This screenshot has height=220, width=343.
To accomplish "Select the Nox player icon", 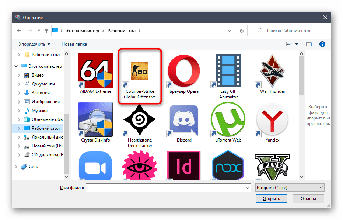I will (x=228, y=165).
